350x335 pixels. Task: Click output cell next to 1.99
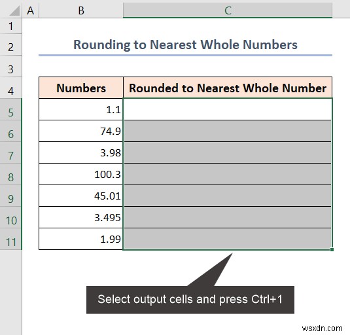[228, 239]
